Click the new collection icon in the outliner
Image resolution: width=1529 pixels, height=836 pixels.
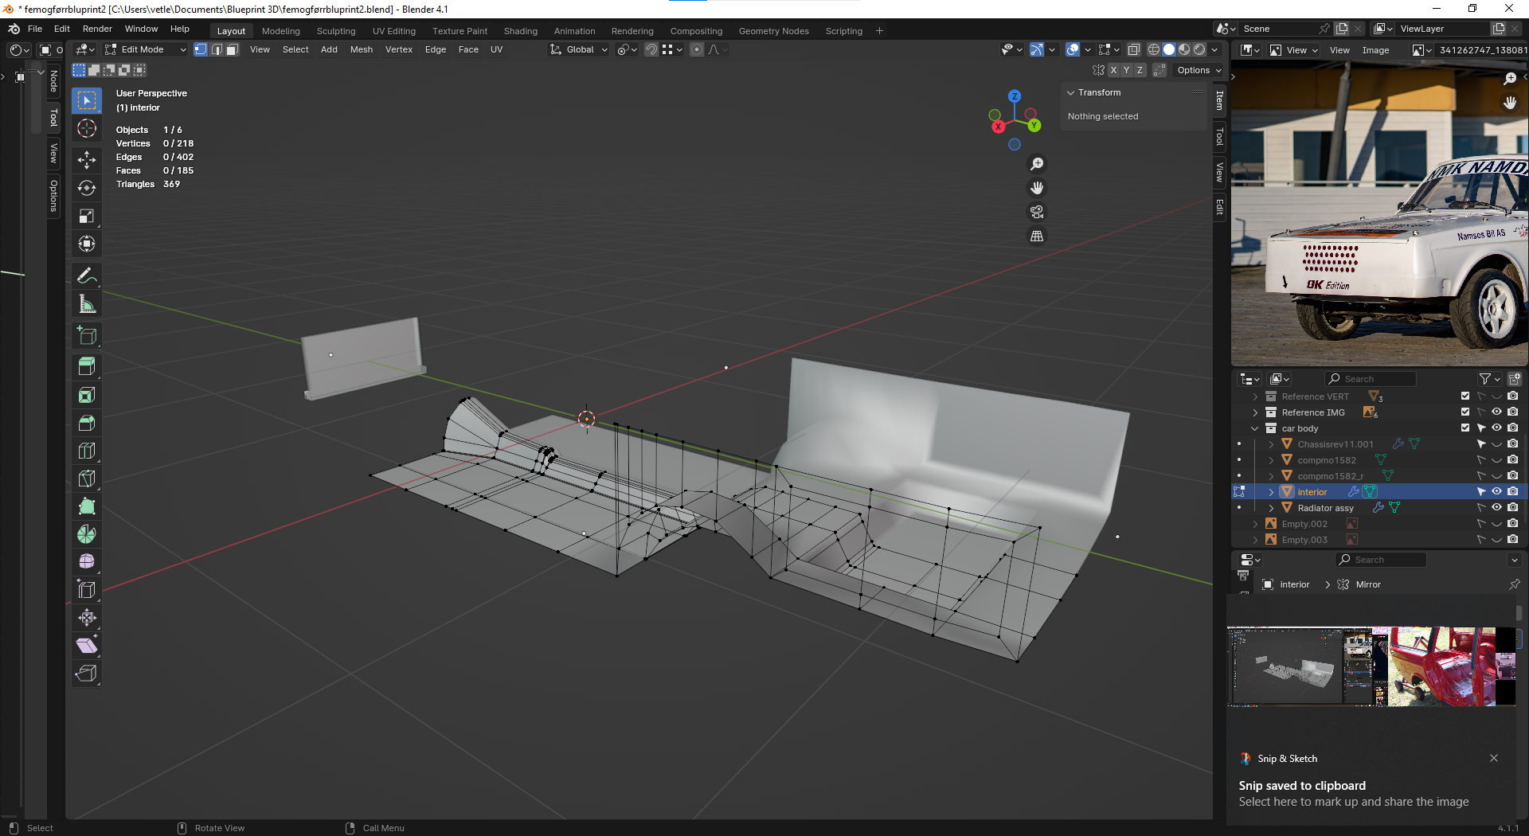pos(1514,379)
